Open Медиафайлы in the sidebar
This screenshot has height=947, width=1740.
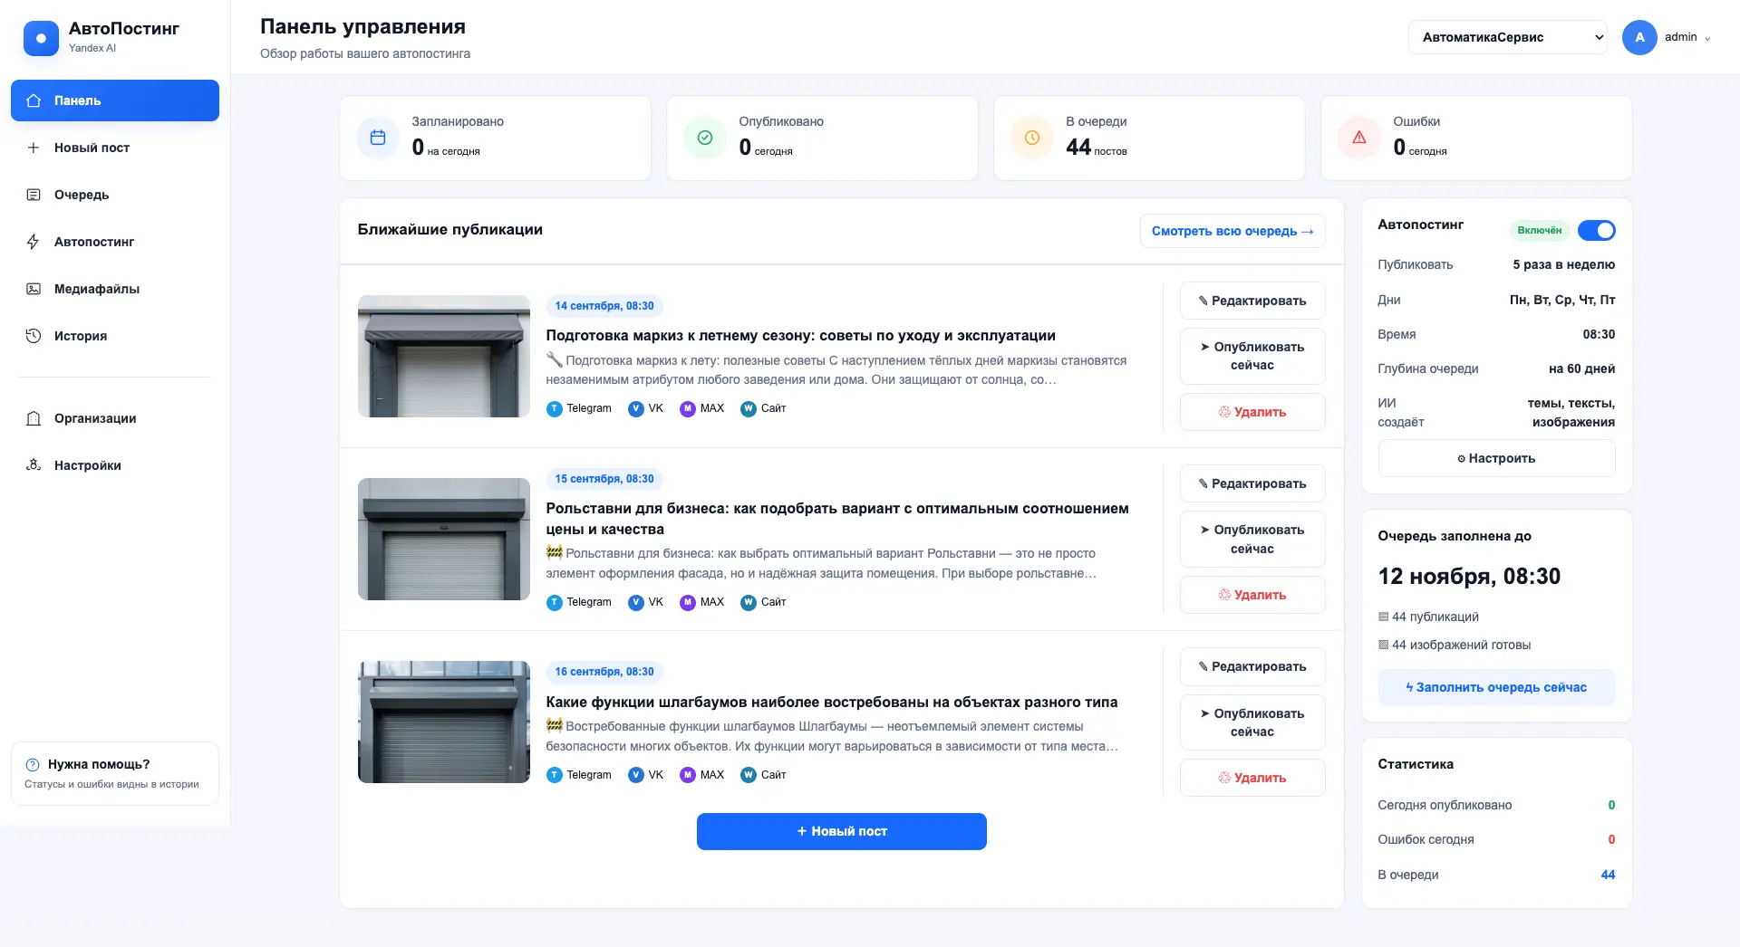point(115,289)
